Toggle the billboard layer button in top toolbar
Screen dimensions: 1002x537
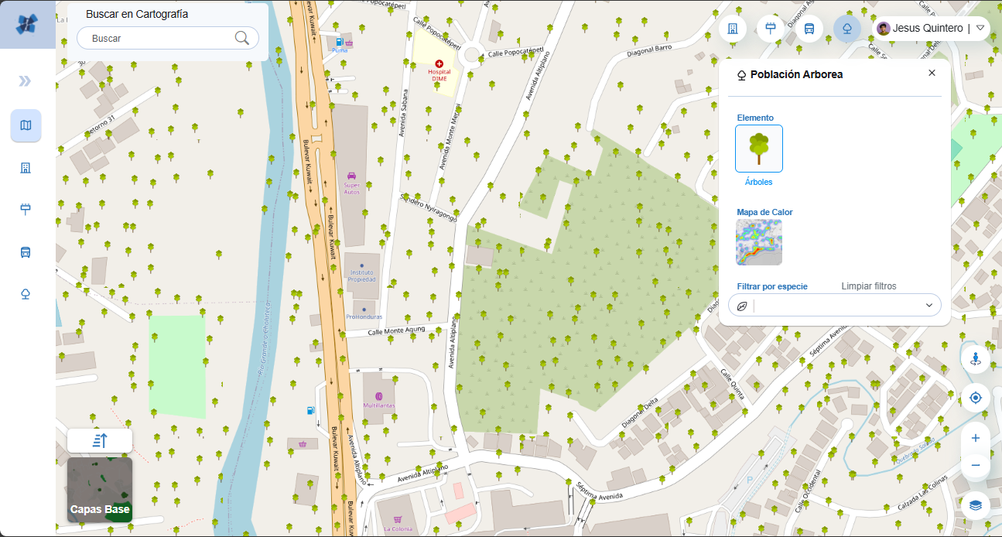pos(771,29)
